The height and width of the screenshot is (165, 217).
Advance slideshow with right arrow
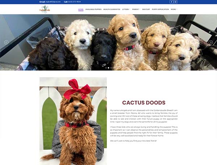click(210, 43)
